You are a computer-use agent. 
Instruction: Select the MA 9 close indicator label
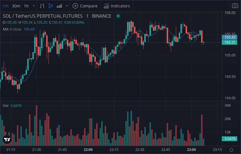pos(12,29)
